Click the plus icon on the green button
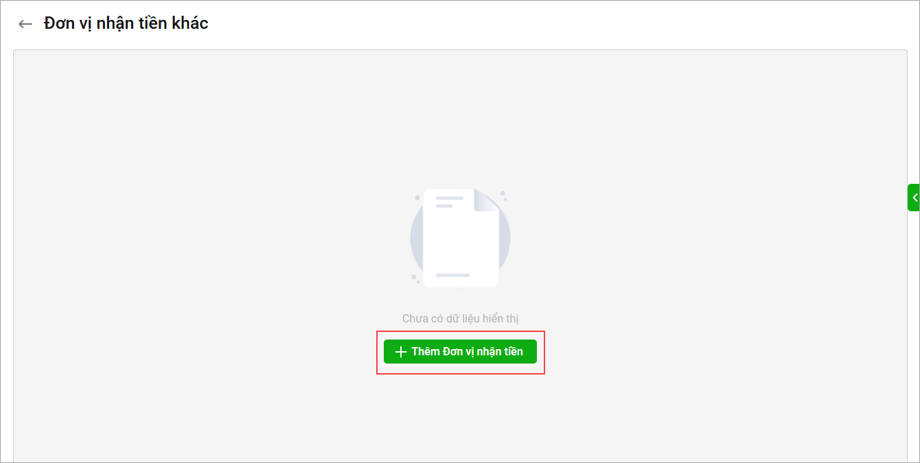 click(x=401, y=352)
